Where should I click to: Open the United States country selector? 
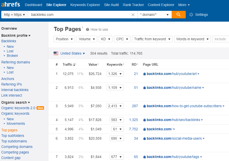(x=72, y=53)
